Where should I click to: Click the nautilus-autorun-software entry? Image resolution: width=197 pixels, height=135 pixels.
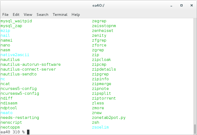[x=30, y=64]
